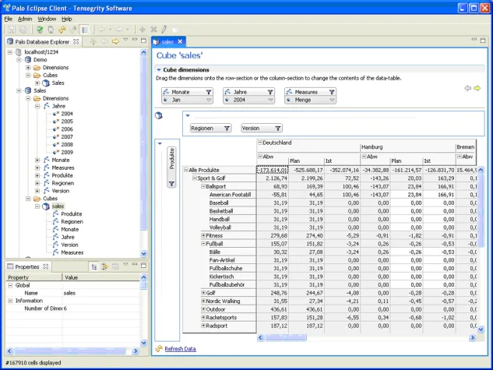Open the Admin menu

pyautogui.click(x=25, y=18)
